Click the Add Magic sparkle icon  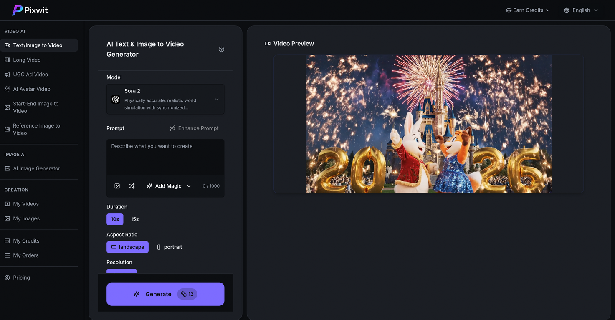149,186
